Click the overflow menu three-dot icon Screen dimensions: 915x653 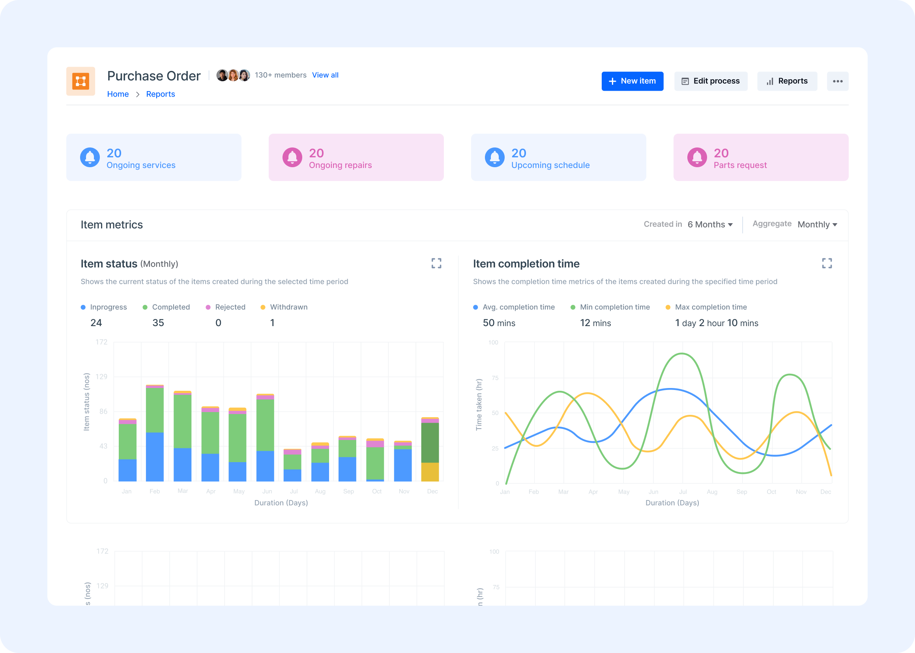[x=838, y=81]
